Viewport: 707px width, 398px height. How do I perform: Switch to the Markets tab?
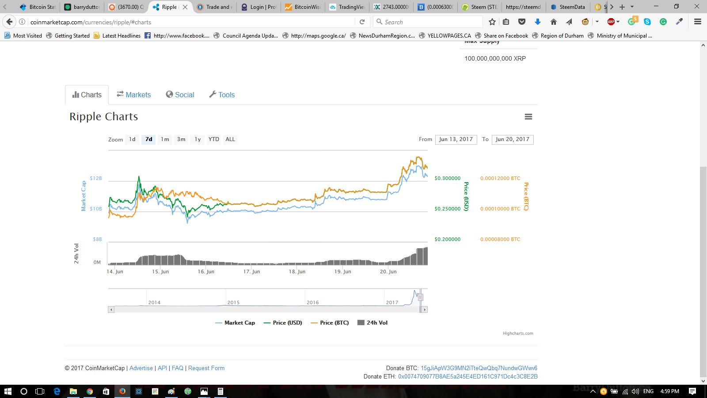tap(134, 95)
